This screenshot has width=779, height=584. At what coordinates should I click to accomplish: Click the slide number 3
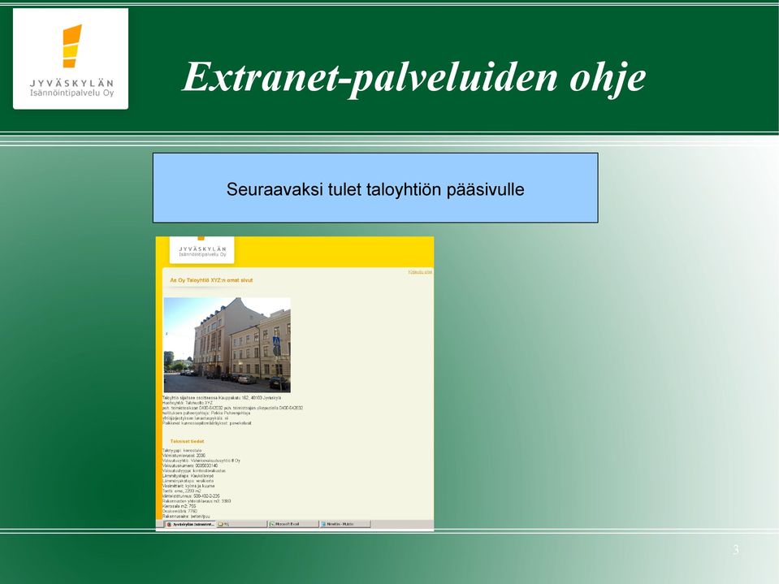[736, 550]
